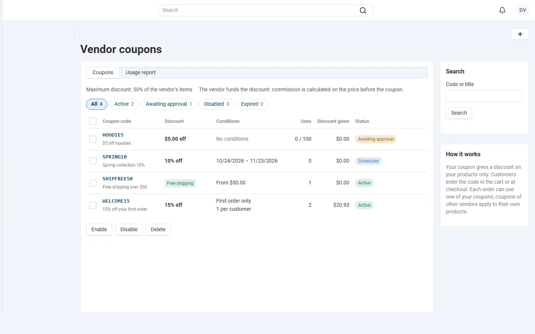The height and width of the screenshot is (334, 535).
Task: Open the DV user avatar menu
Action: click(523, 10)
